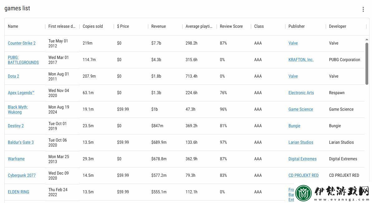This screenshot has width=372, height=203.
Task: Open Electronic Arts publisher link
Action: click(x=301, y=93)
